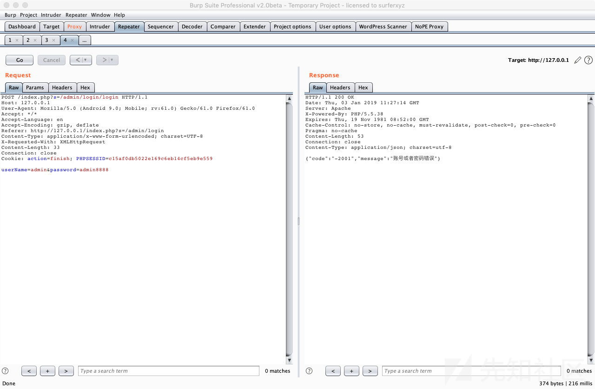Screen dimensions: 595x389
Task: Focus the response search field
Action: point(471,371)
